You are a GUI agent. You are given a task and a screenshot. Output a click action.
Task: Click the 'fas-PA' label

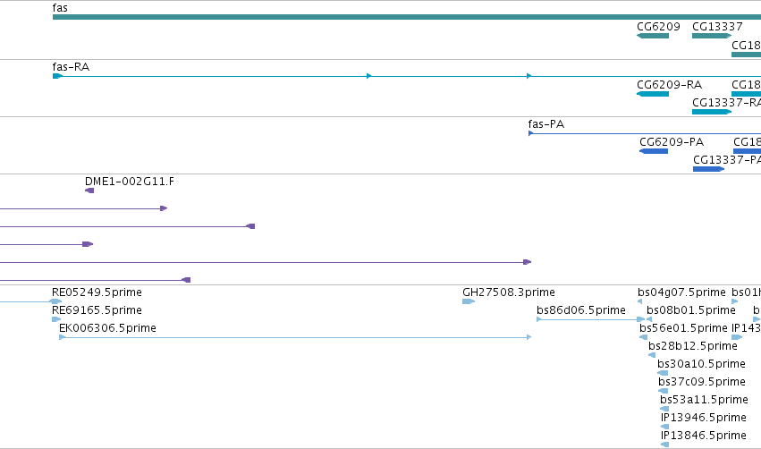click(546, 124)
